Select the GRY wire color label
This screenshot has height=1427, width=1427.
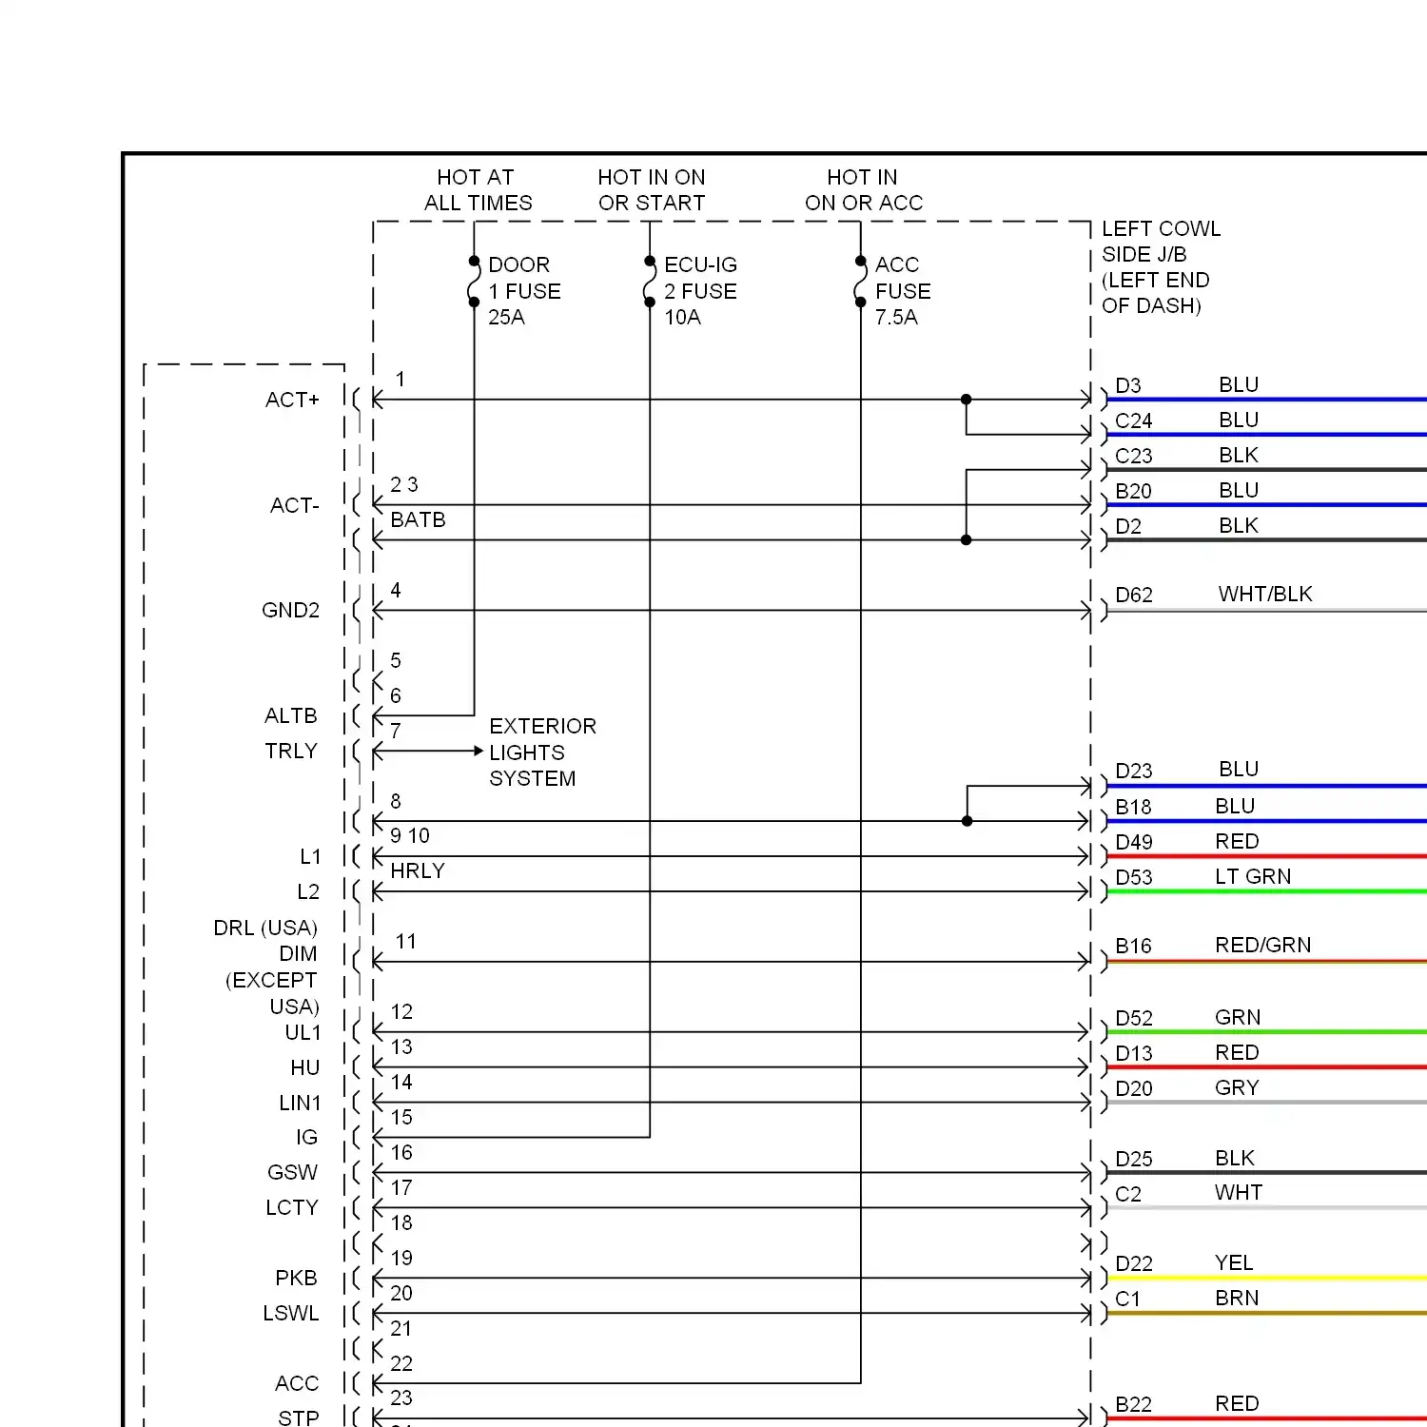[1237, 1087]
